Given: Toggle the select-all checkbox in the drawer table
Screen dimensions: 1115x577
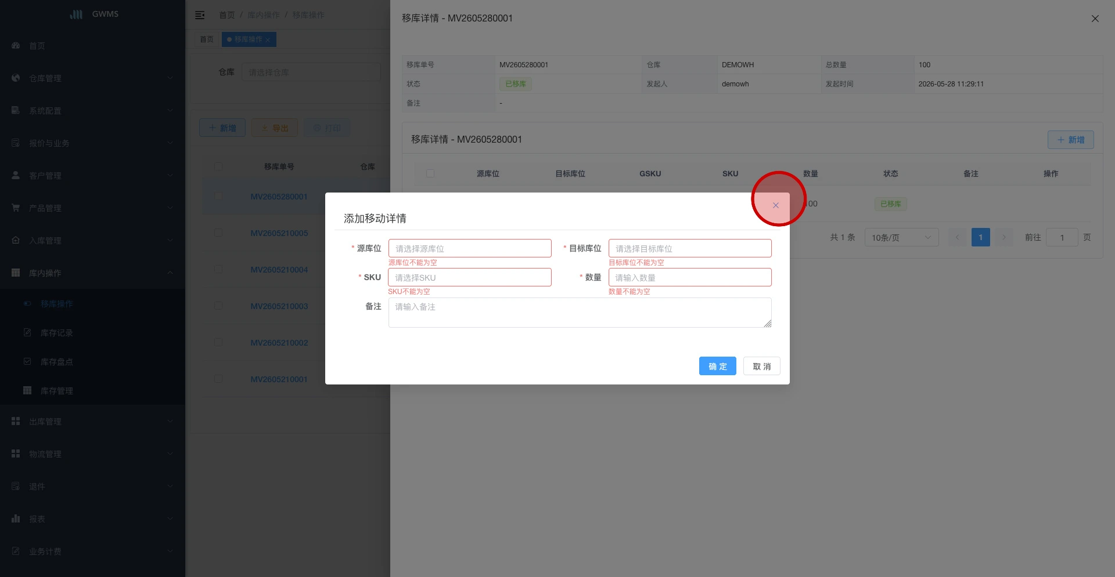Looking at the screenshot, I should click(430, 173).
